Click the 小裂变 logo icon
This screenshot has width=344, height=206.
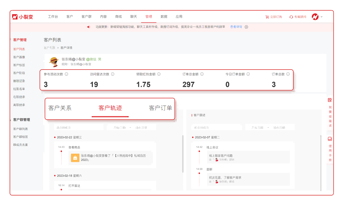[15, 17]
